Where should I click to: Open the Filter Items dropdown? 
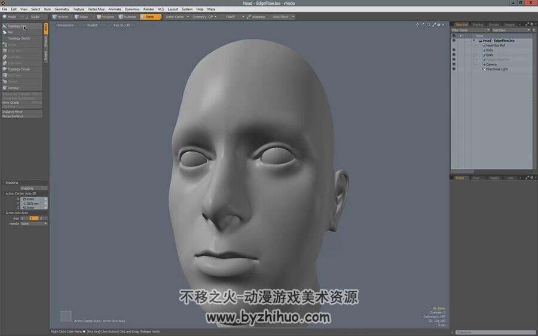pyautogui.click(x=470, y=30)
